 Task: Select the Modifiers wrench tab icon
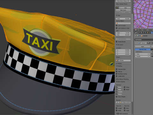(152, 33)
